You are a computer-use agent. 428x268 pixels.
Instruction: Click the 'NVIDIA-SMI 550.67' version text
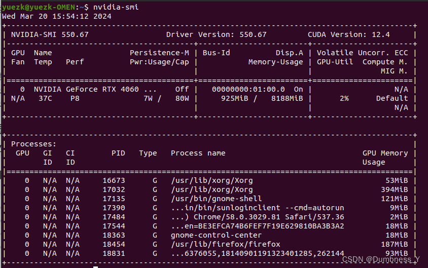(50, 34)
